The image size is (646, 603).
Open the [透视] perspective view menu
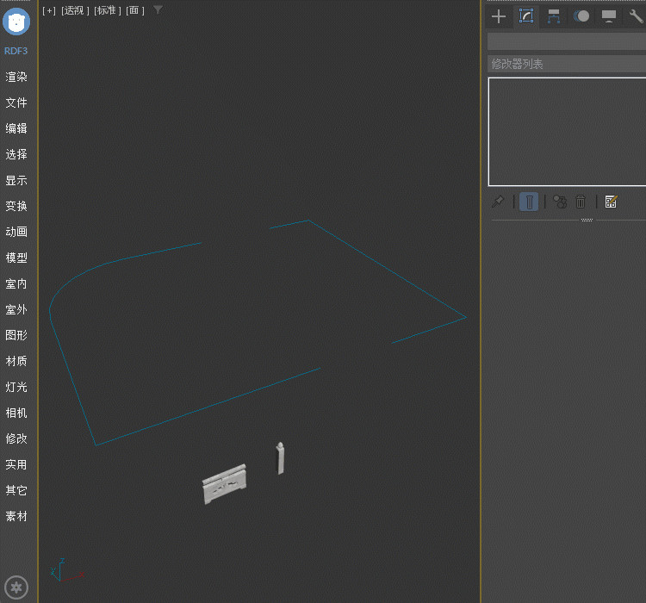(75, 10)
